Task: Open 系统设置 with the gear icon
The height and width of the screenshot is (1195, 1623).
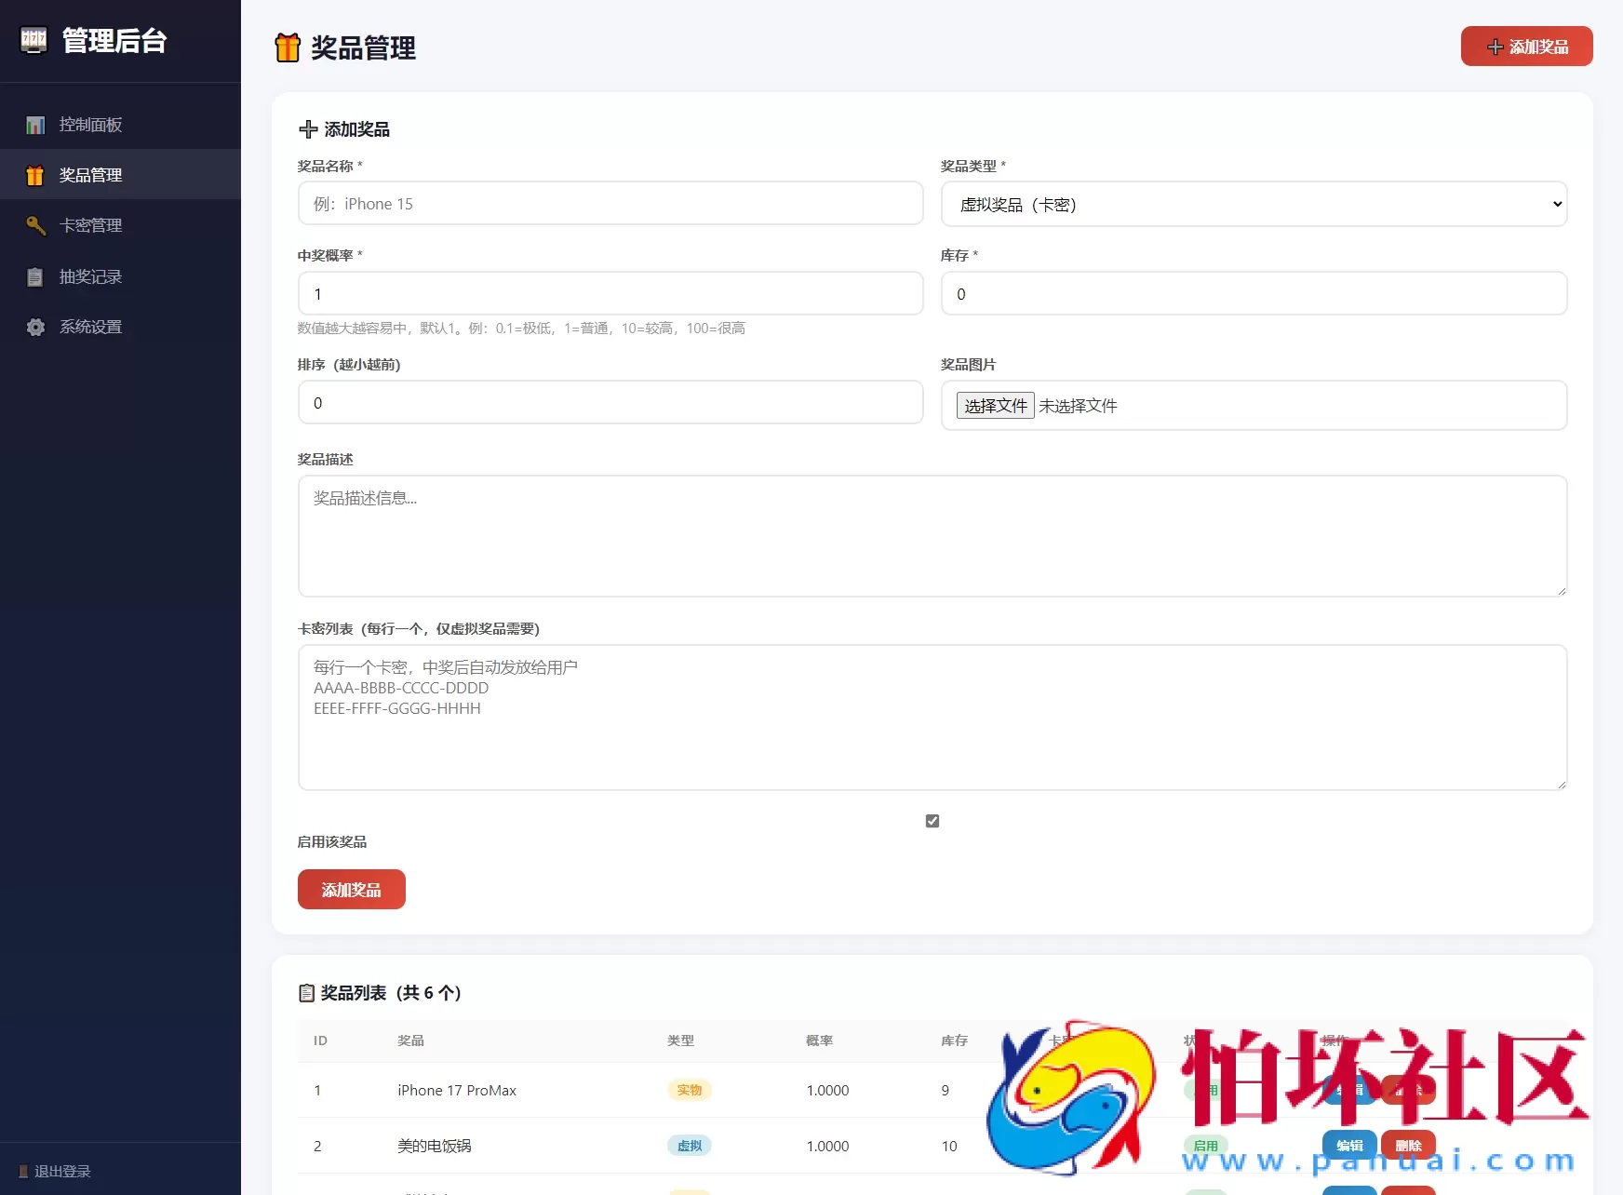Action: click(x=35, y=327)
